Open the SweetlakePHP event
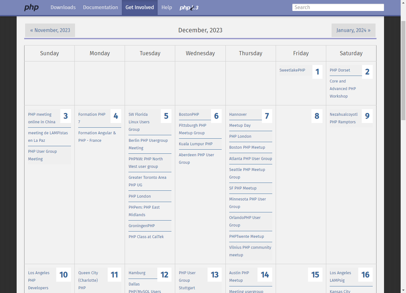 pos(292,70)
